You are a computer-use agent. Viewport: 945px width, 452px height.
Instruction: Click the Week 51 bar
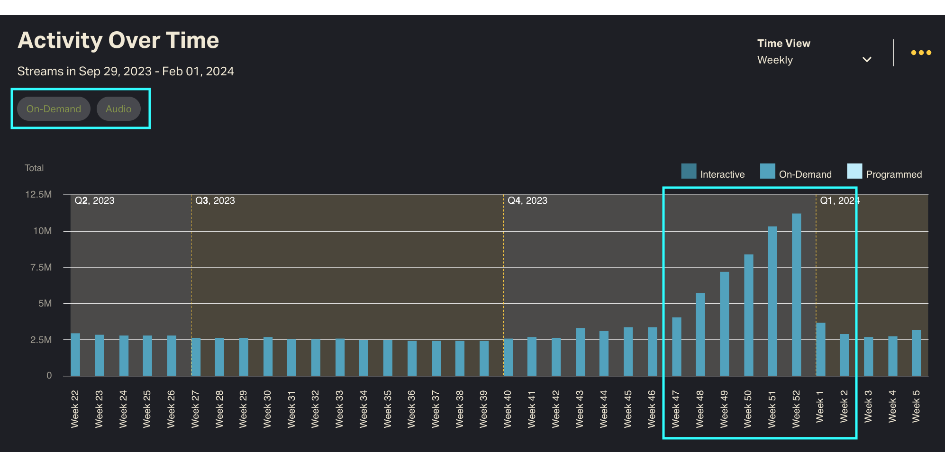[x=772, y=301]
